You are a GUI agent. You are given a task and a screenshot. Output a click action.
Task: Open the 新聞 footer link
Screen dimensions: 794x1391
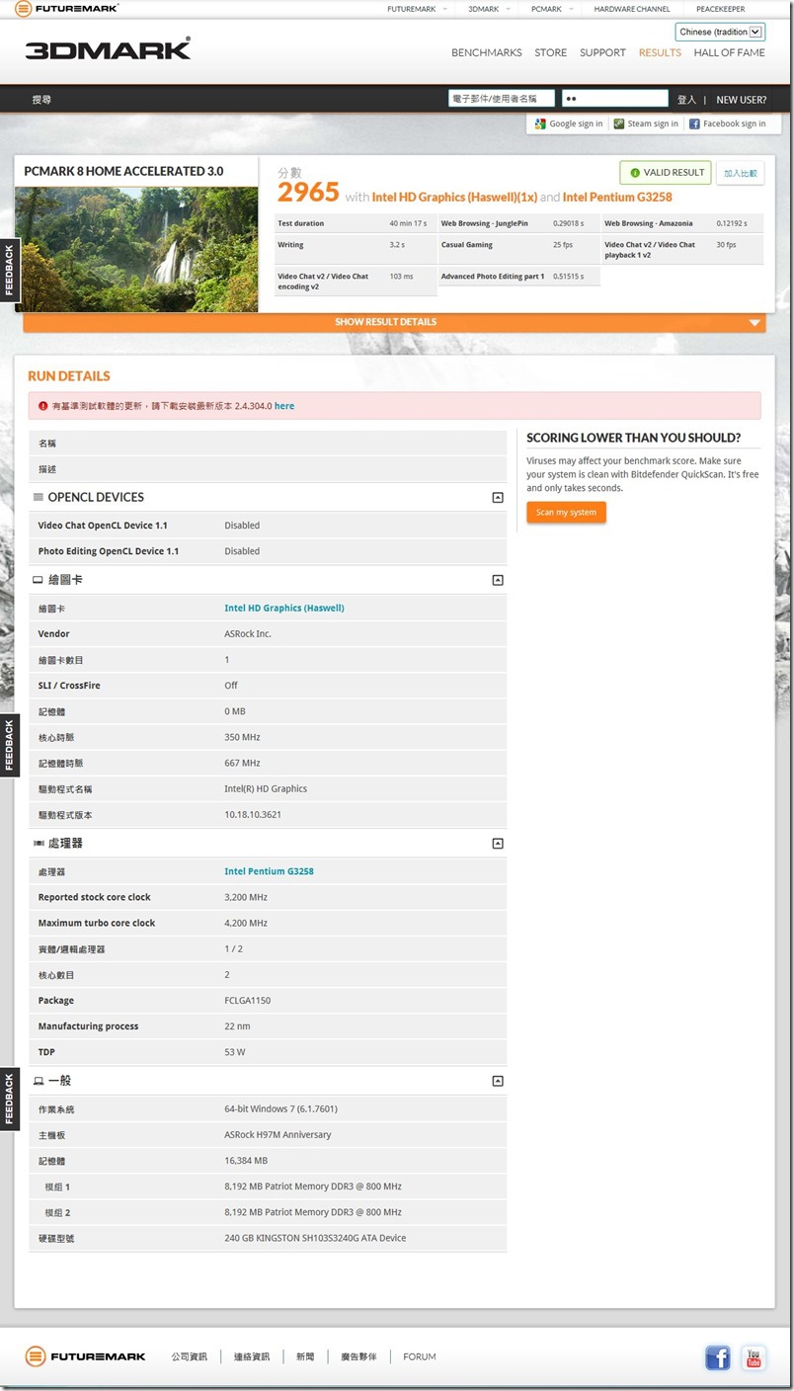[305, 1357]
